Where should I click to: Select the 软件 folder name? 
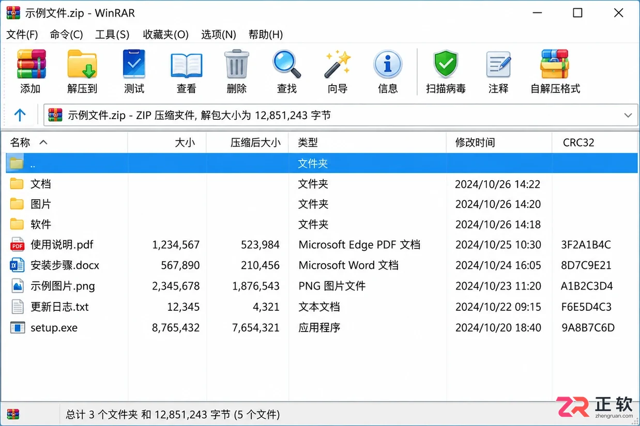coord(40,224)
